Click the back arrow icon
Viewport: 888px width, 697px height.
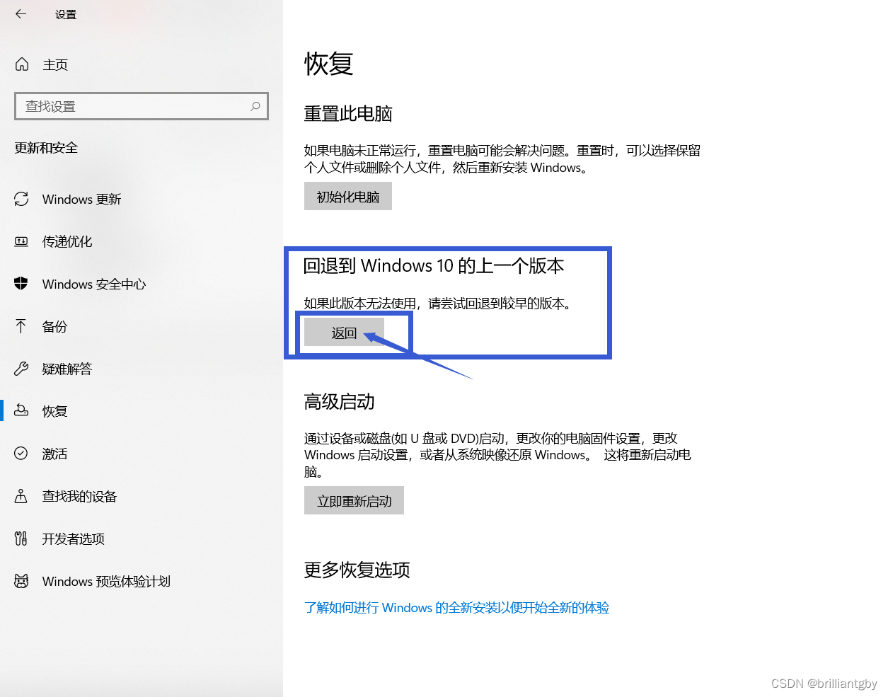point(21,13)
